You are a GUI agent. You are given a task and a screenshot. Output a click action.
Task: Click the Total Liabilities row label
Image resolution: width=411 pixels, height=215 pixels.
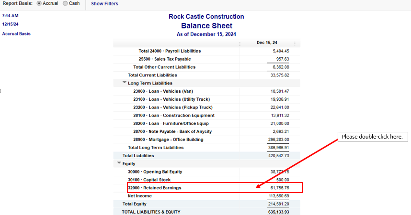(x=138, y=156)
